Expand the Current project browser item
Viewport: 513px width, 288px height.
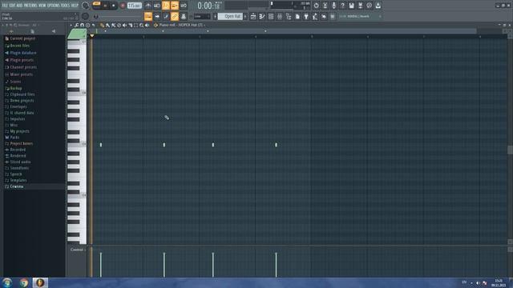click(x=22, y=38)
